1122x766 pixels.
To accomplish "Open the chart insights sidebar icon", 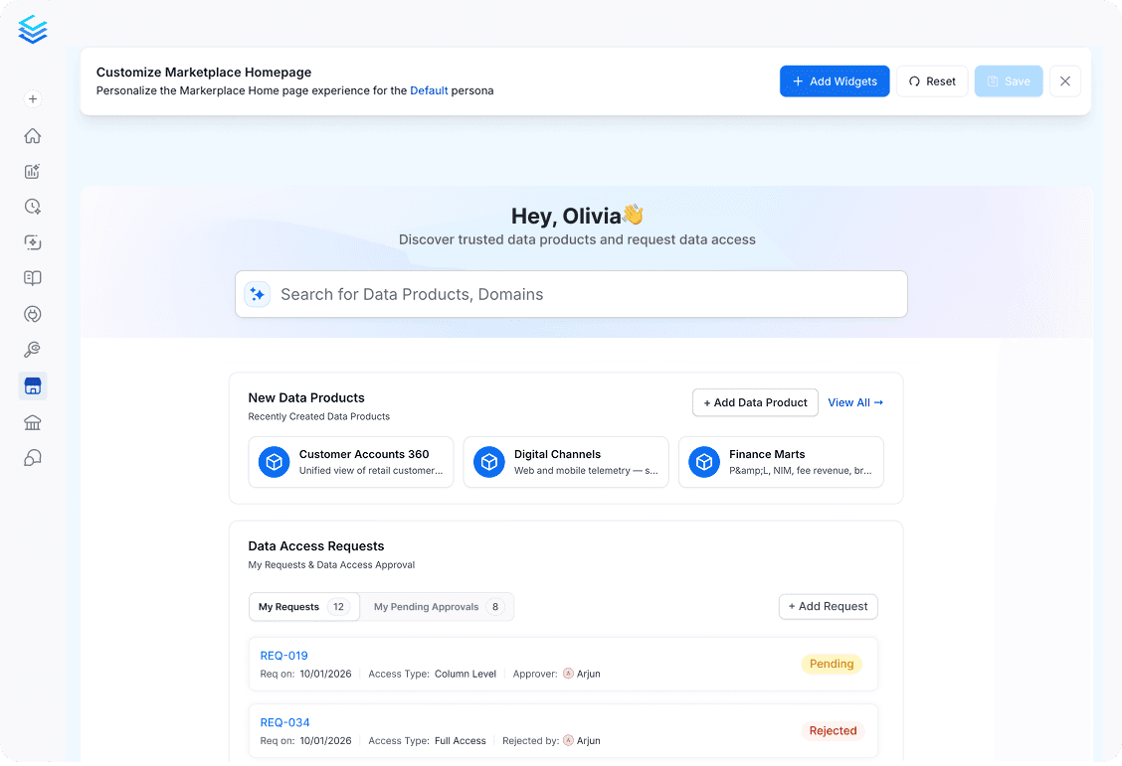I will tap(32, 172).
